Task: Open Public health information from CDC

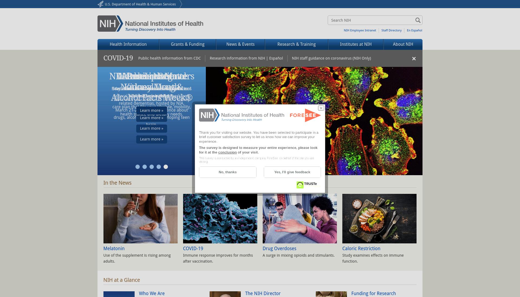Action: (170, 58)
